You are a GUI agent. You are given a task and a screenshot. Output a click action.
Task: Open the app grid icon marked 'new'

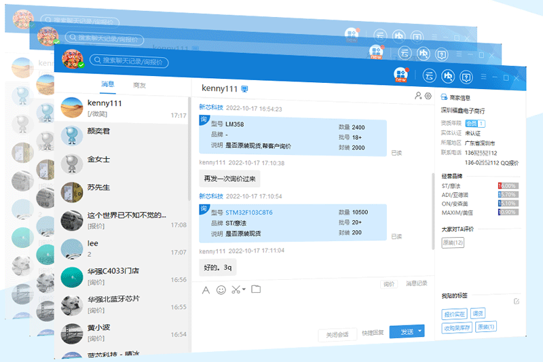pos(401,75)
